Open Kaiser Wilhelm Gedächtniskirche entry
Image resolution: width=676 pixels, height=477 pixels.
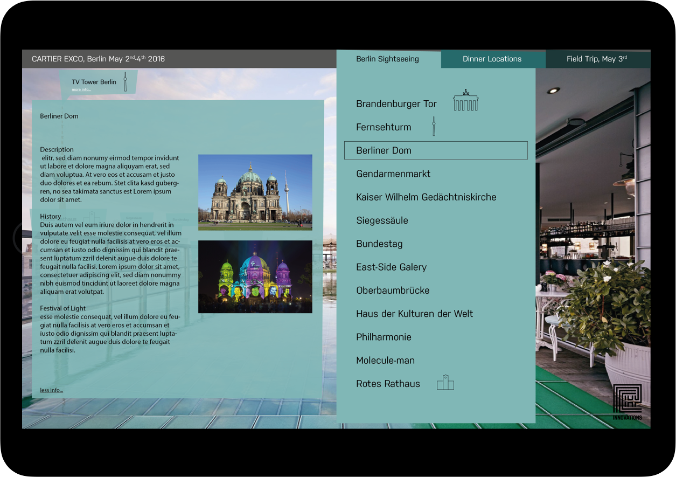click(426, 197)
